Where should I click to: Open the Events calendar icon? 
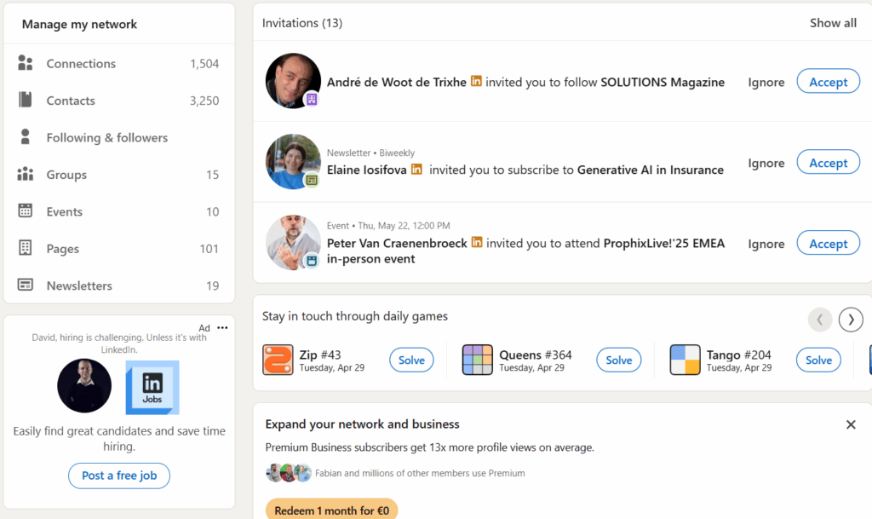(x=25, y=210)
